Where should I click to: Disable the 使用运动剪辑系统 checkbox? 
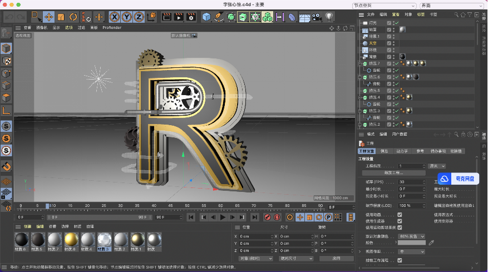(400, 227)
